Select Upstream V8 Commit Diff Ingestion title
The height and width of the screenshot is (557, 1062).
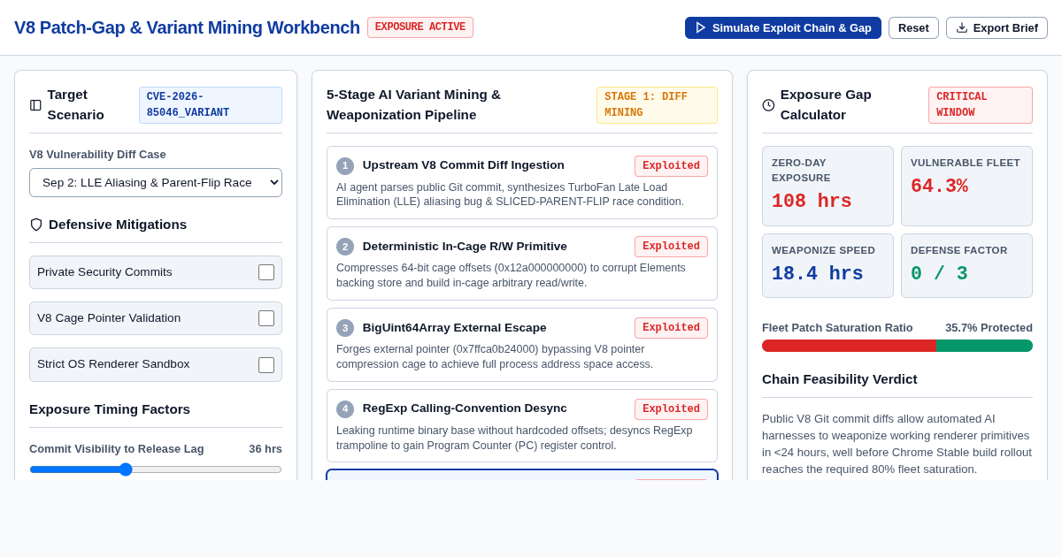[463, 165]
